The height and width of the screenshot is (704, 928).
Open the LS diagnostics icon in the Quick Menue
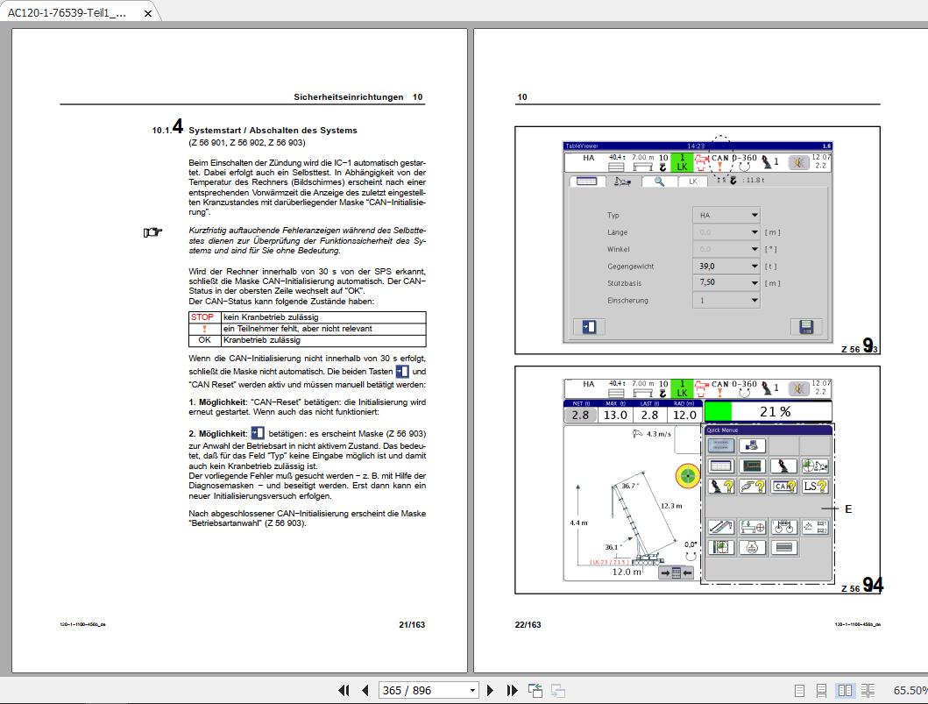coord(816,487)
